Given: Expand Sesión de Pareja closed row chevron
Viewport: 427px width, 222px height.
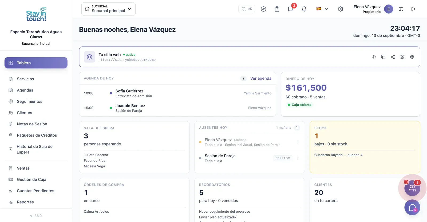Looking at the screenshot, I should [x=298, y=158].
